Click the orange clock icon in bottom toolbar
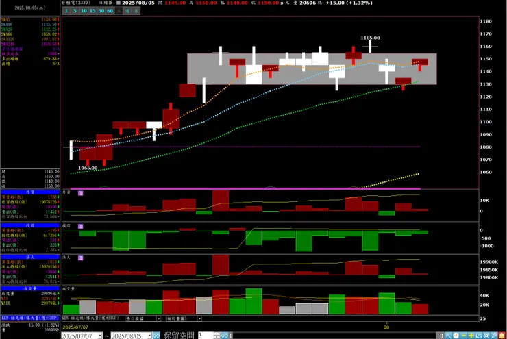The height and width of the screenshot is (339, 507). tap(456, 336)
